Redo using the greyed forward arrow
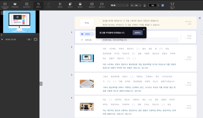 pyautogui.click(x=48, y=5)
